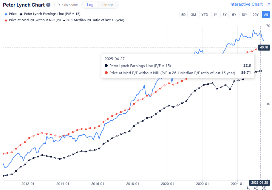Click the 20Y time range option
The width and height of the screenshot is (272, 190).
coord(255,14)
